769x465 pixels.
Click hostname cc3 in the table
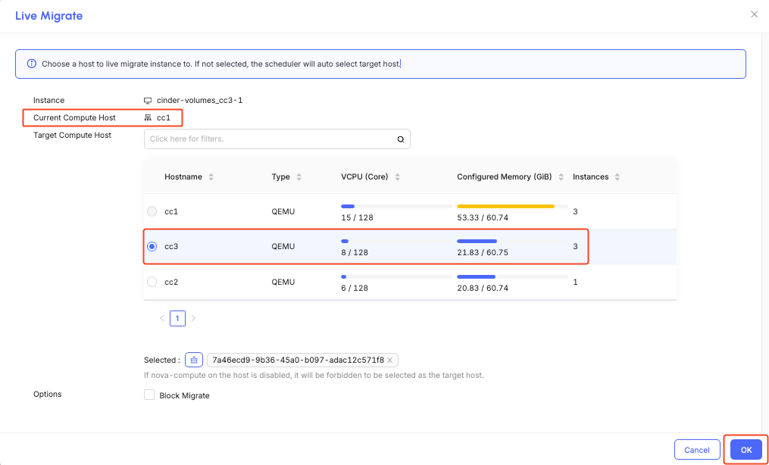171,246
